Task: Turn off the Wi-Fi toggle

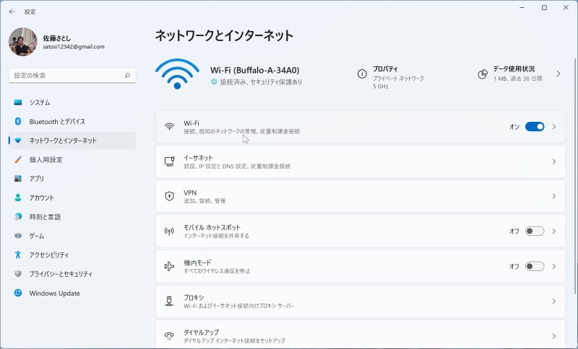Action: pos(534,127)
